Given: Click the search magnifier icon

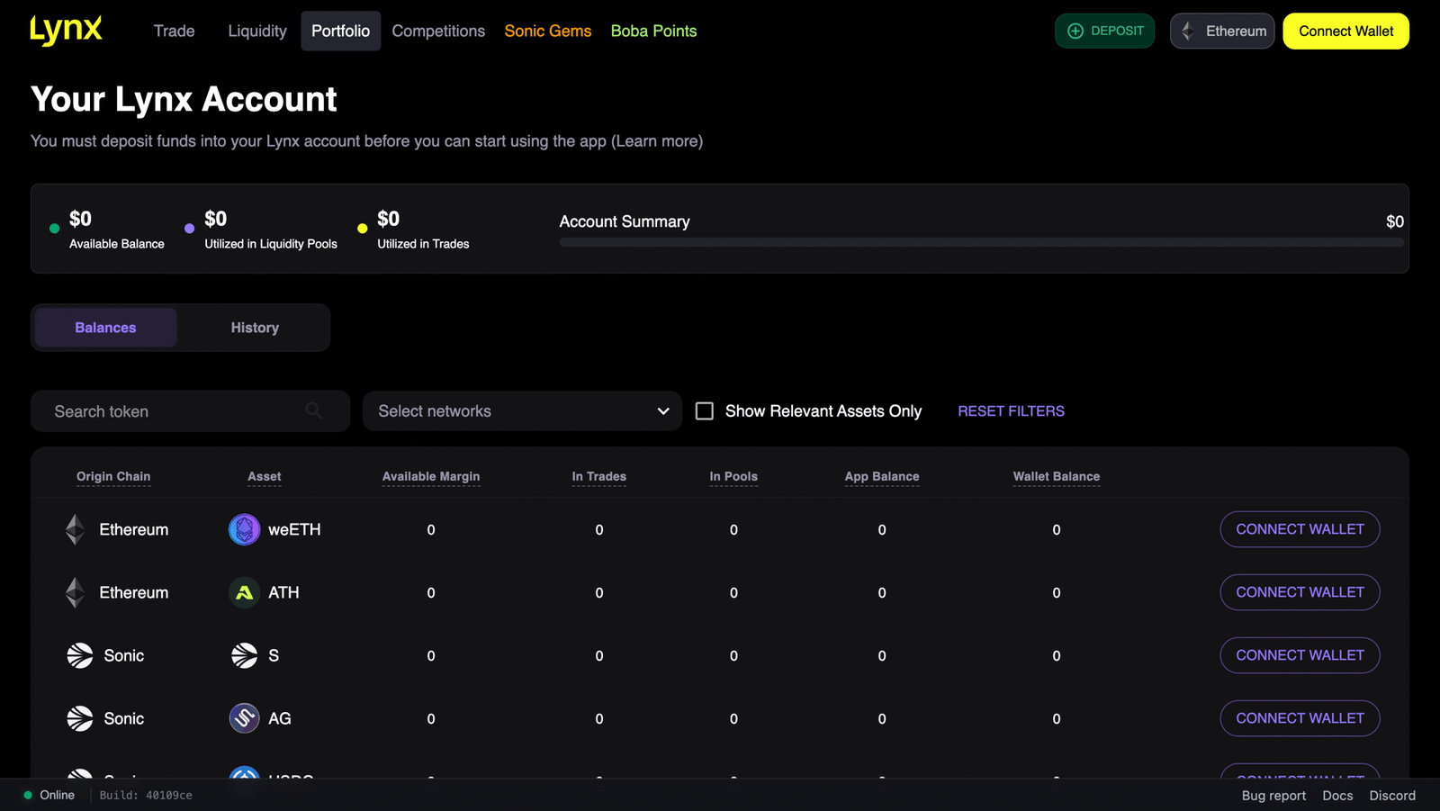Looking at the screenshot, I should click(313, 411).
